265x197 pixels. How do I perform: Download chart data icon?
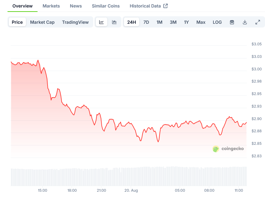pos(245,22)
